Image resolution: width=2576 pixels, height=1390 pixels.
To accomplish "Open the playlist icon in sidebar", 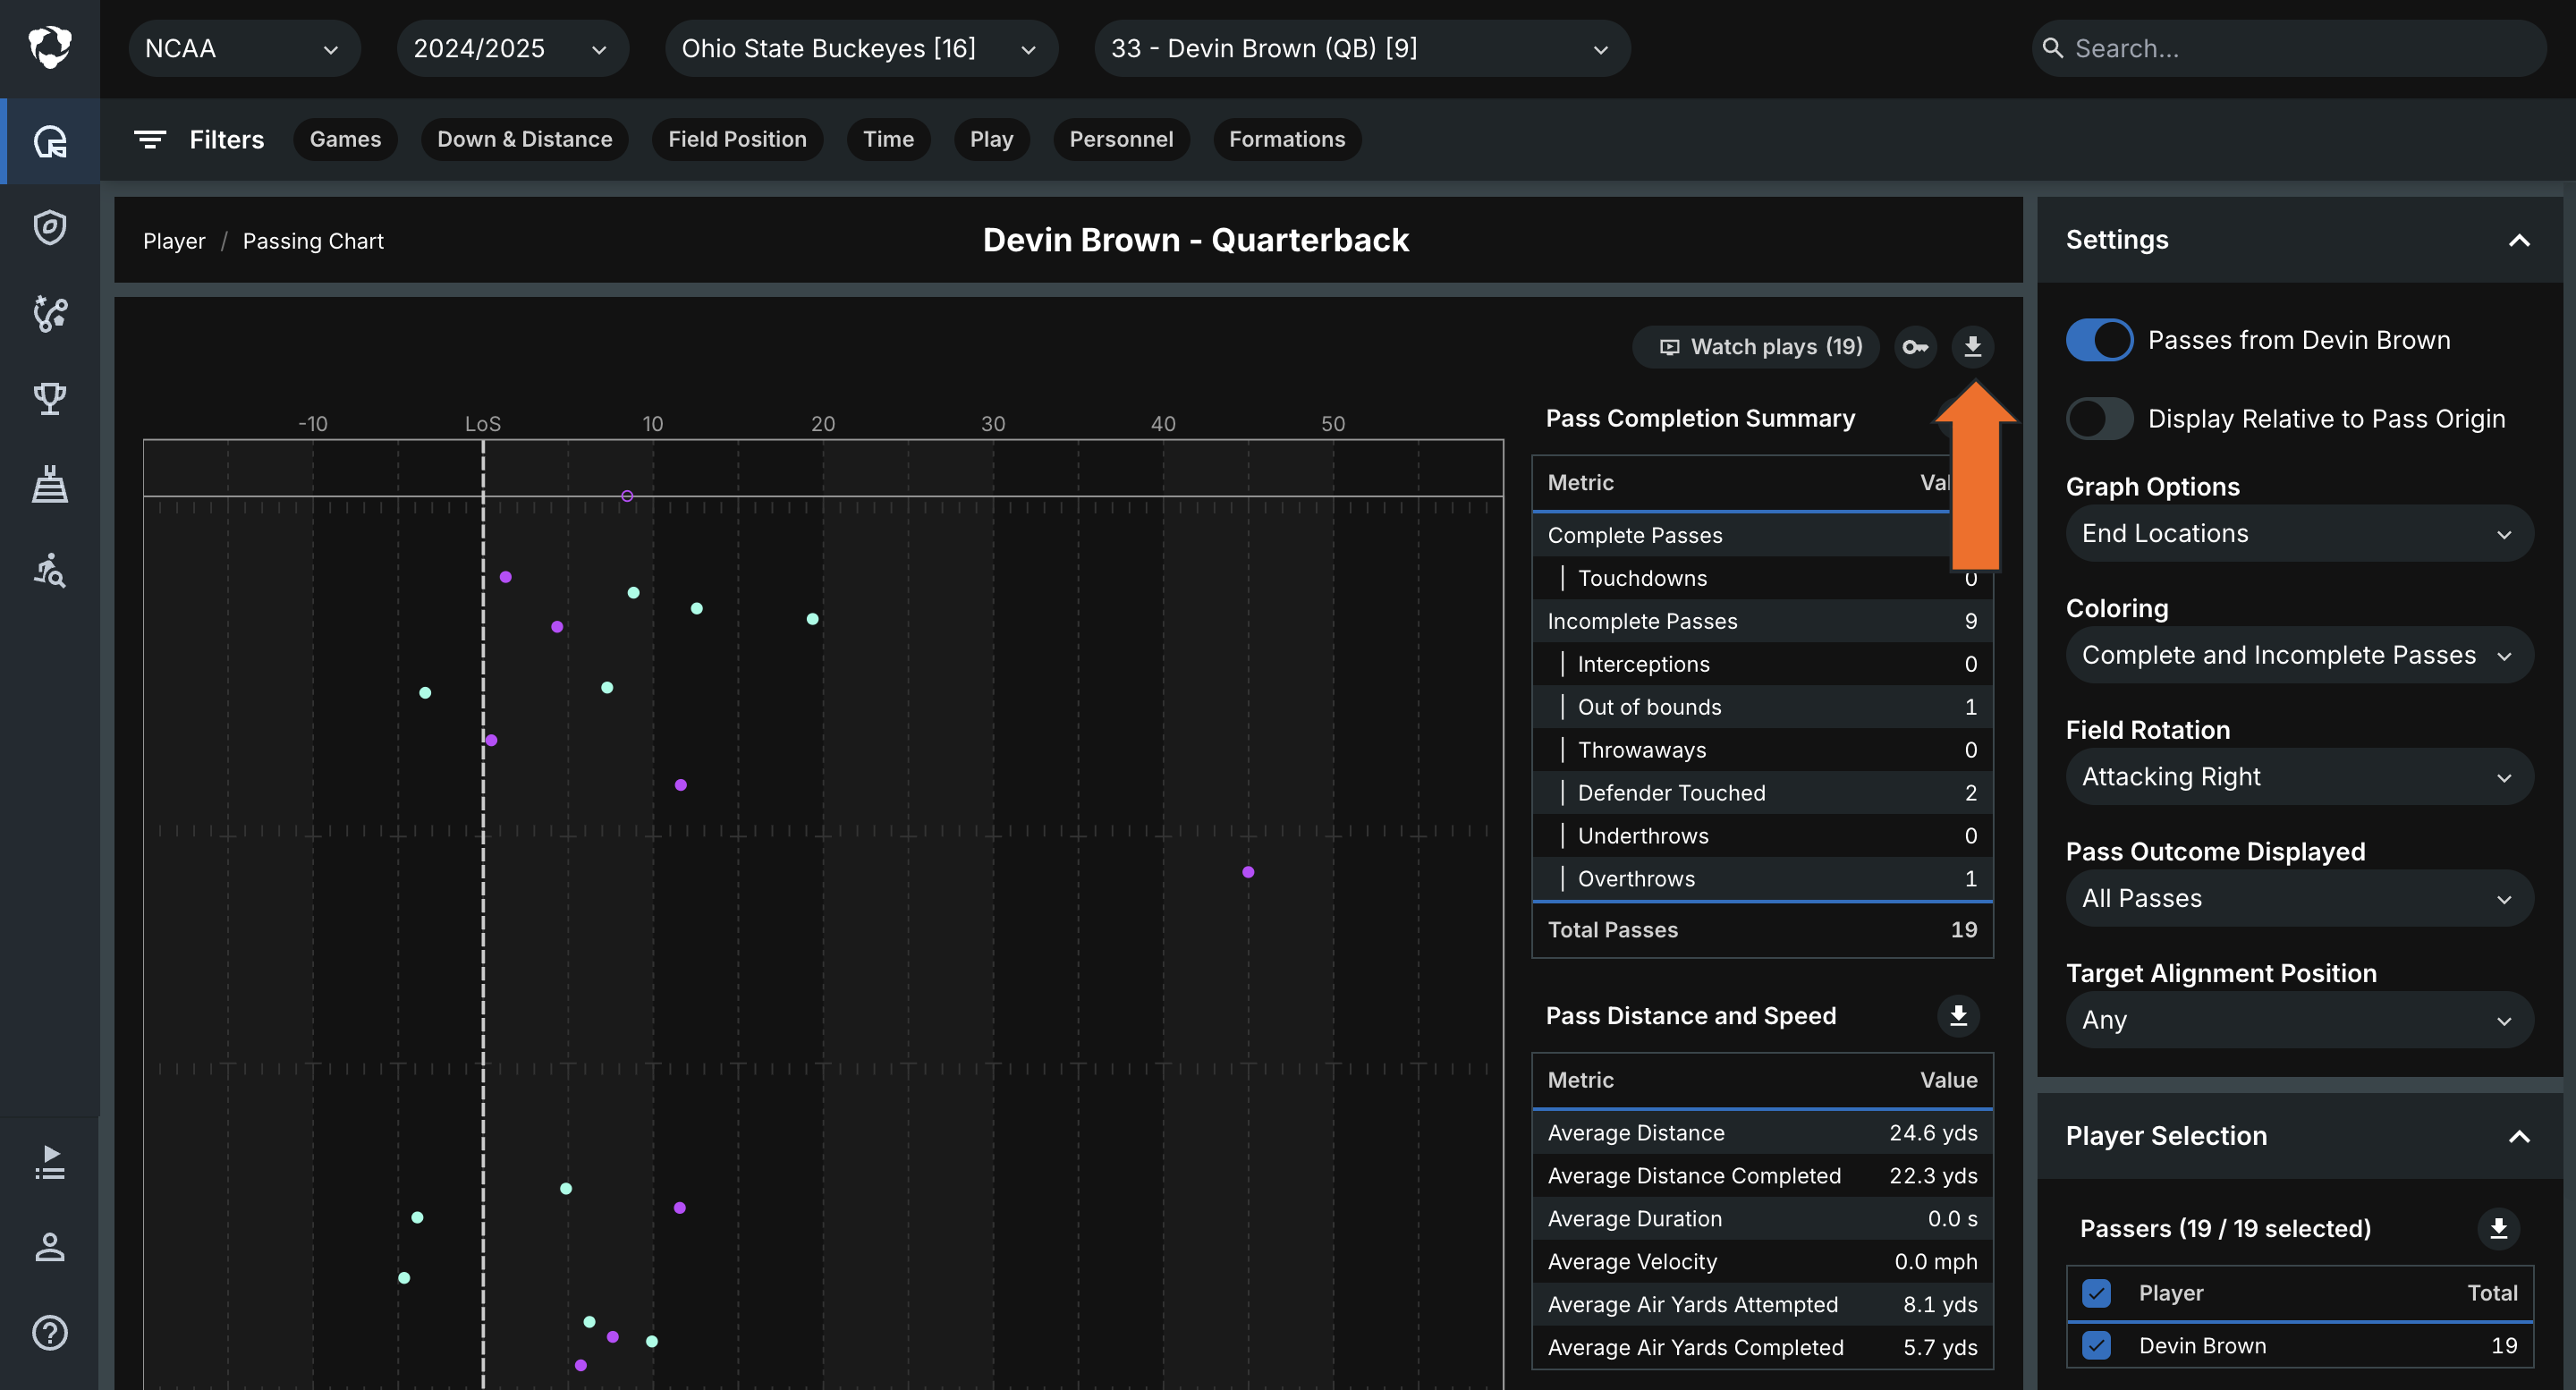I will [50, 1162].
